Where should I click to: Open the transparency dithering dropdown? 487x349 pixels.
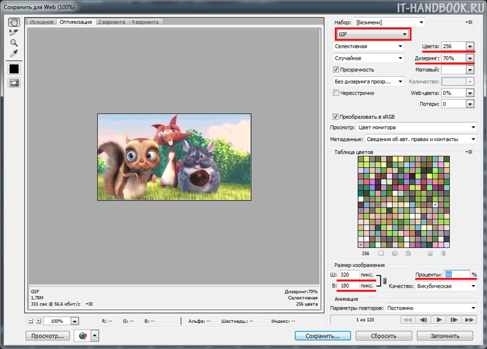368,81
